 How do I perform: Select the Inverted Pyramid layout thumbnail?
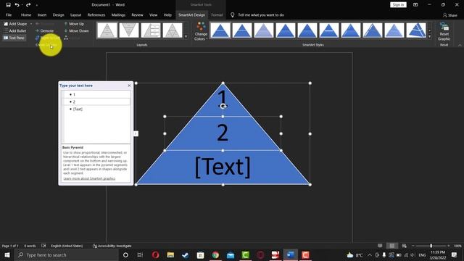coord(129,30)
